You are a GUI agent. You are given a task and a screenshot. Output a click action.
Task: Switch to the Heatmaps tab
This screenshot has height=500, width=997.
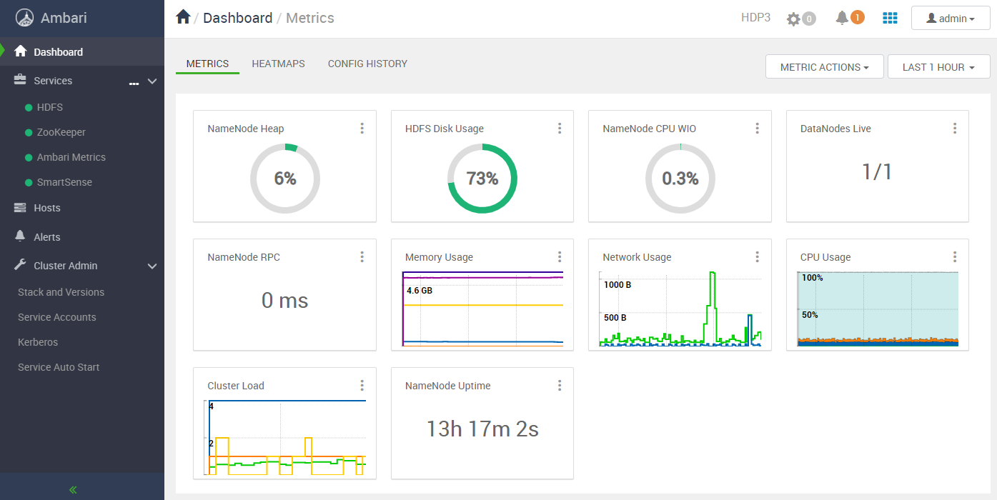coord(278,64)
